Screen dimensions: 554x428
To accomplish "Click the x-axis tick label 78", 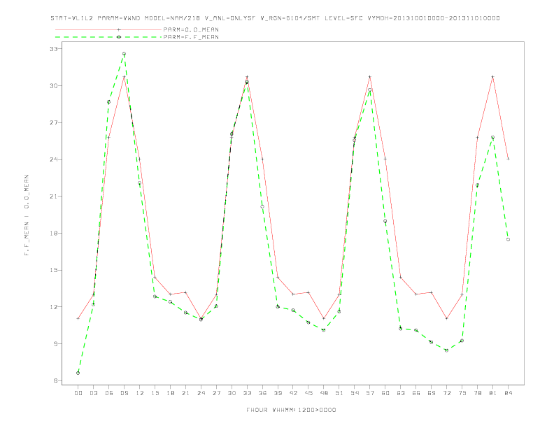I will point(478,393).
